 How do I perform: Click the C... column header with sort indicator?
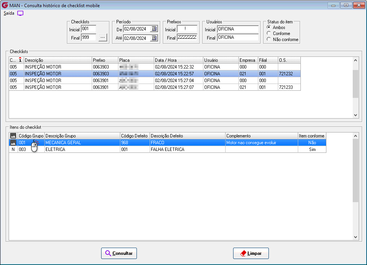[17, 60]
